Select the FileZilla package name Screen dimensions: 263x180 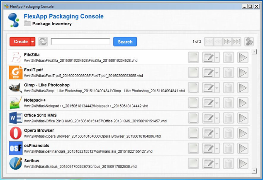click(32, 55)
